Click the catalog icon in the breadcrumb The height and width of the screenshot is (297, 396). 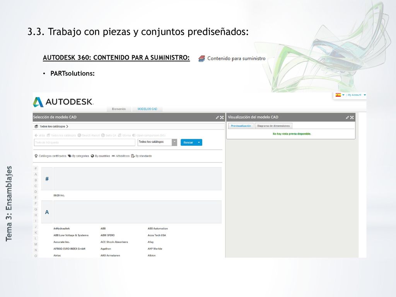click(36, 126)
